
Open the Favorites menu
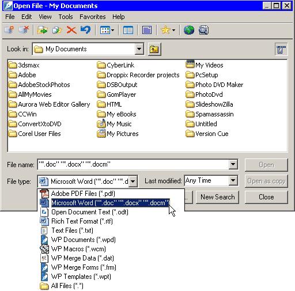pyautogui.click(x=93, y=17)
